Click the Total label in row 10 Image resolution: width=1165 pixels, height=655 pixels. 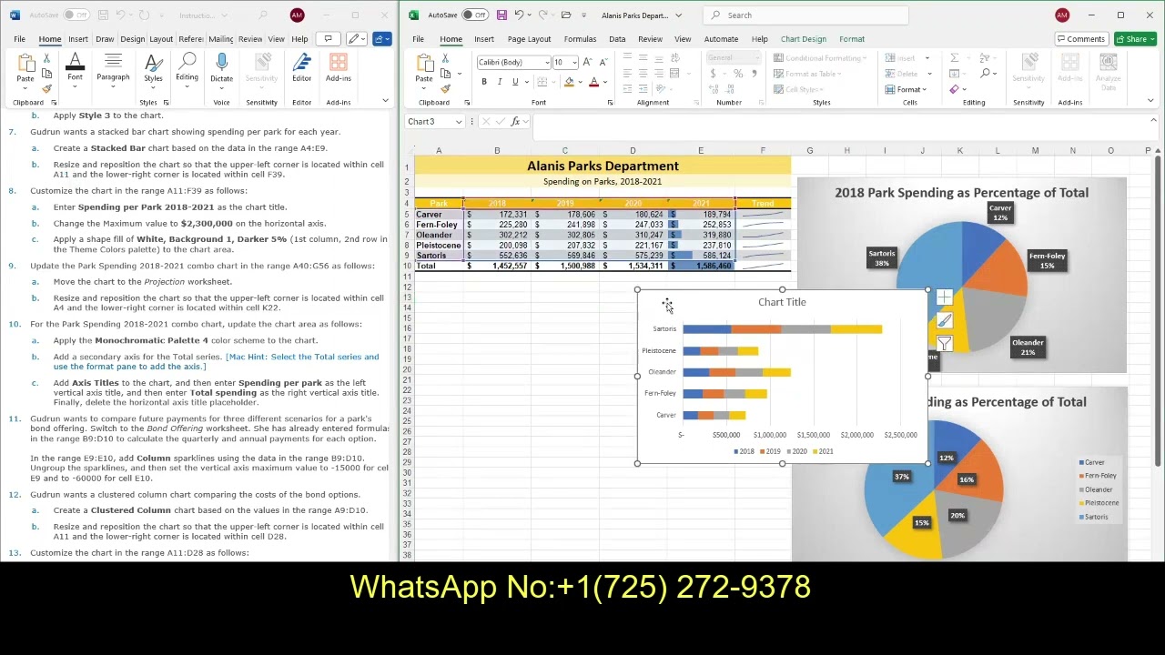coord(426,266)
